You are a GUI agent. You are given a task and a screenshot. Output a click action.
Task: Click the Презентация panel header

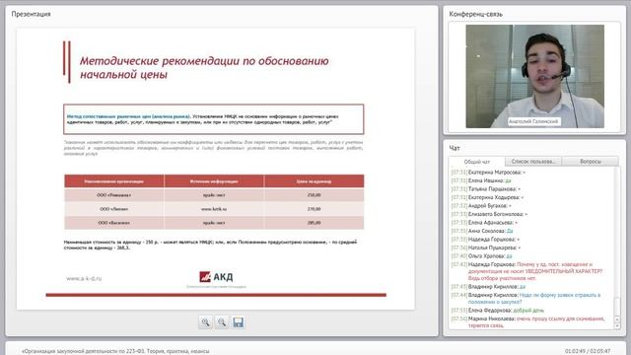(x=31, y=14)
